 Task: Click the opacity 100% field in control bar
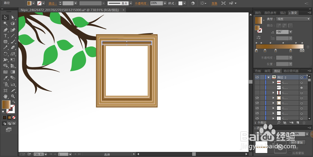156,3
